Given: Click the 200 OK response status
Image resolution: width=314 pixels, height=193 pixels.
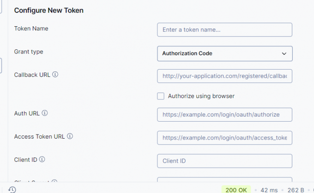Looking at the screenshot, I should [x=236, y=189].
